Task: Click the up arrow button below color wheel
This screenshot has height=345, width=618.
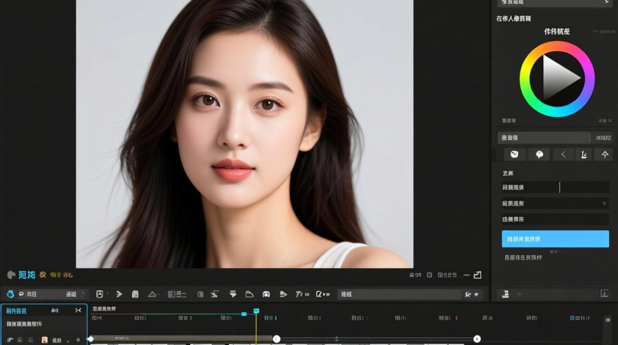Action: coord(605,155)
